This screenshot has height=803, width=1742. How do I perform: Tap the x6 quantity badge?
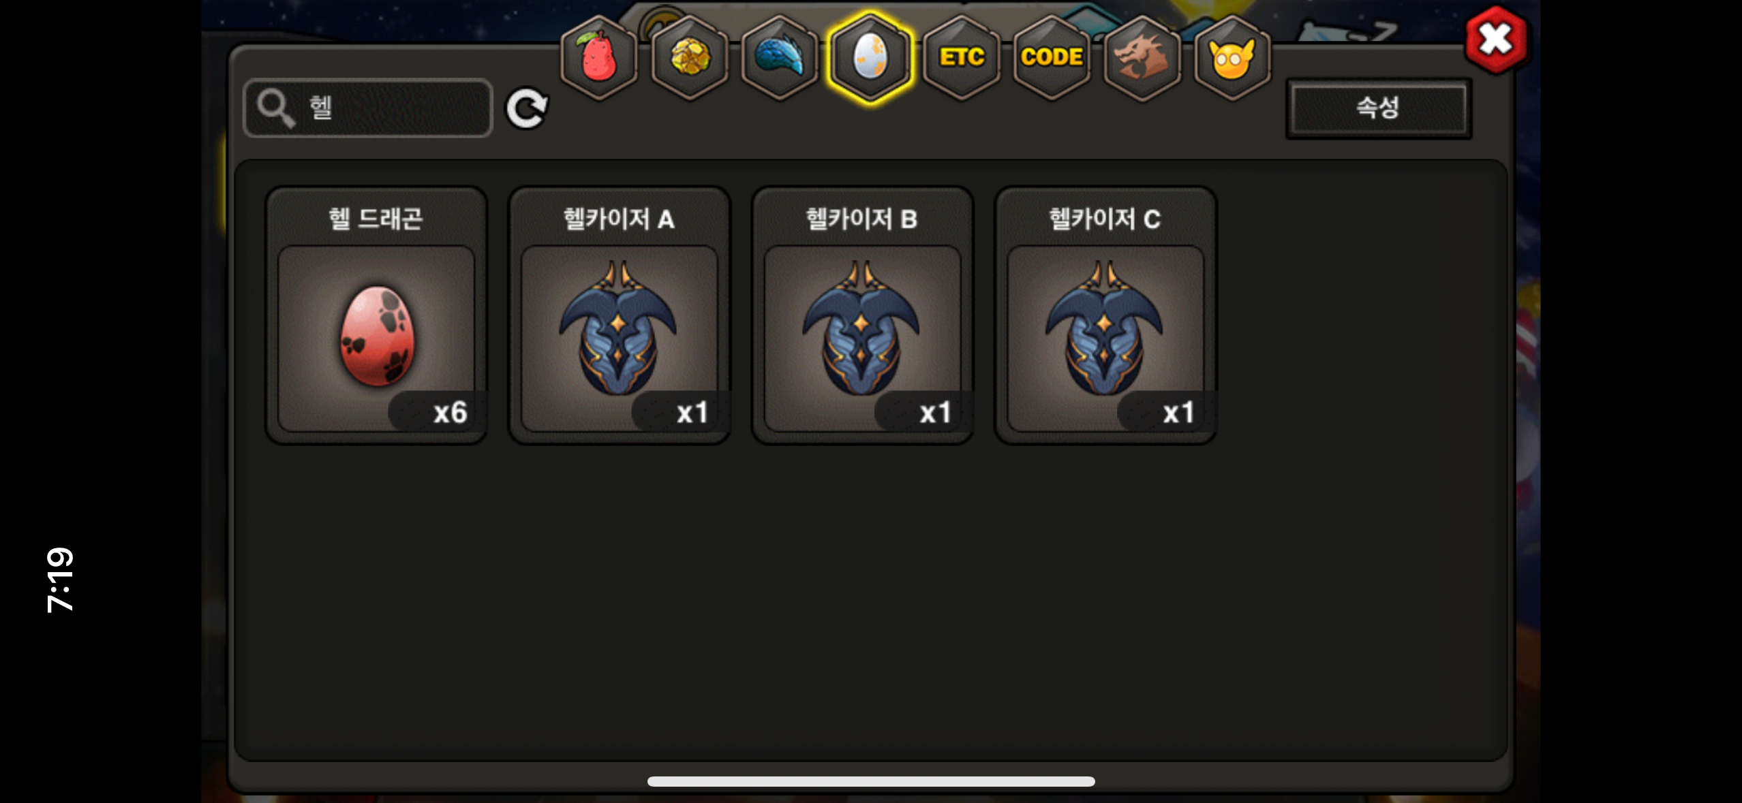[436, 412]
